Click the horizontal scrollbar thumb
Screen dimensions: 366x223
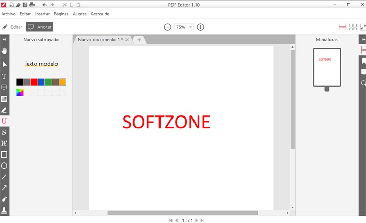click(182, 213)
